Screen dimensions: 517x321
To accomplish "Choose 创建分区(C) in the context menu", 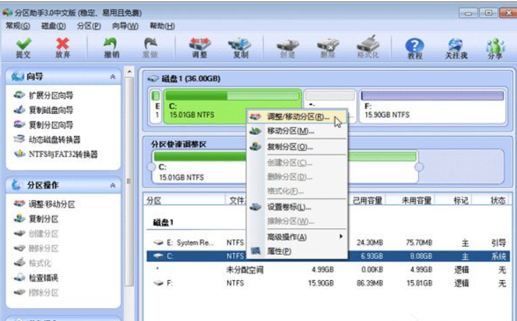I will 297,163.
